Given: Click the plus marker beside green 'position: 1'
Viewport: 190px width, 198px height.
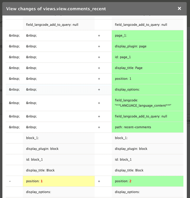Looking at the screenshot, I should point(99,79).
